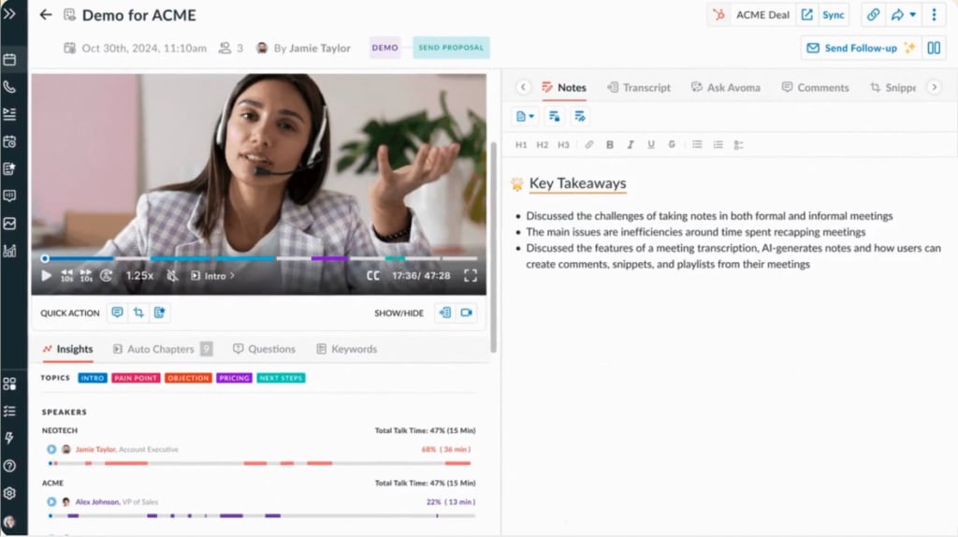
Task: Unmute the video audio
Action: click(173, 276)
